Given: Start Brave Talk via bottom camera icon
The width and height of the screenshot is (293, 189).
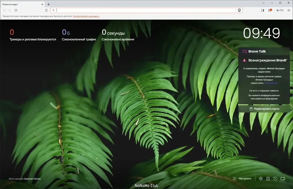Looking at the screenshot, I should (x=283, y=179).
